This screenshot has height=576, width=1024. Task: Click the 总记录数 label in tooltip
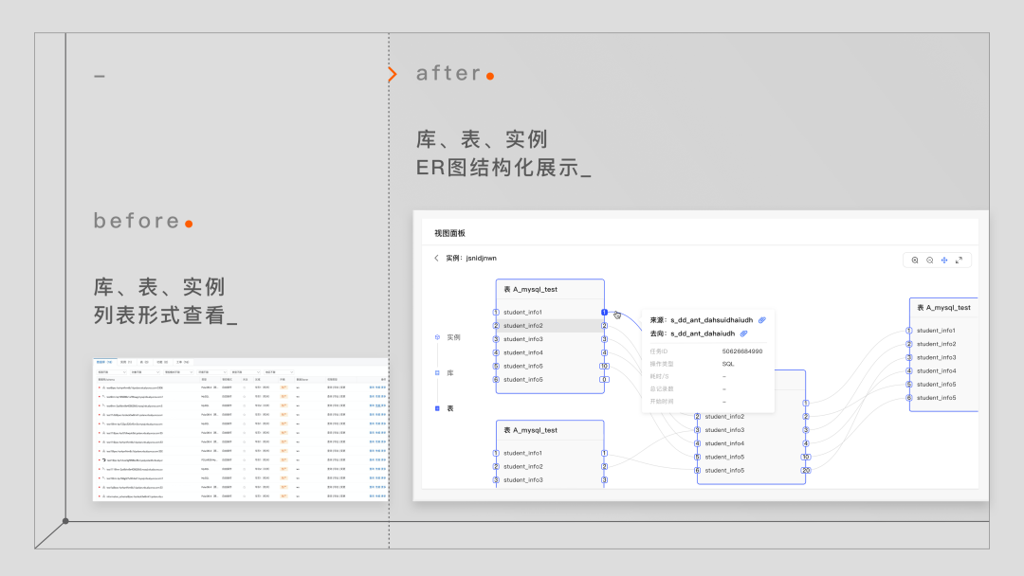tap(661, 388)
